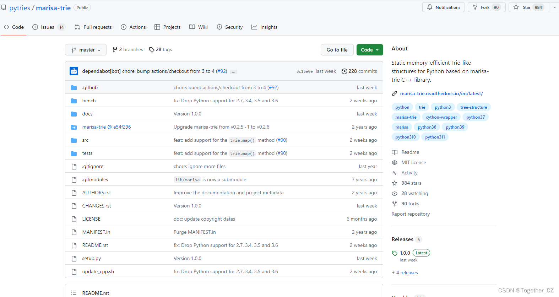The image size is (559, 297).
Task: Switch to the Code tab
Action: tap(14, 27)
